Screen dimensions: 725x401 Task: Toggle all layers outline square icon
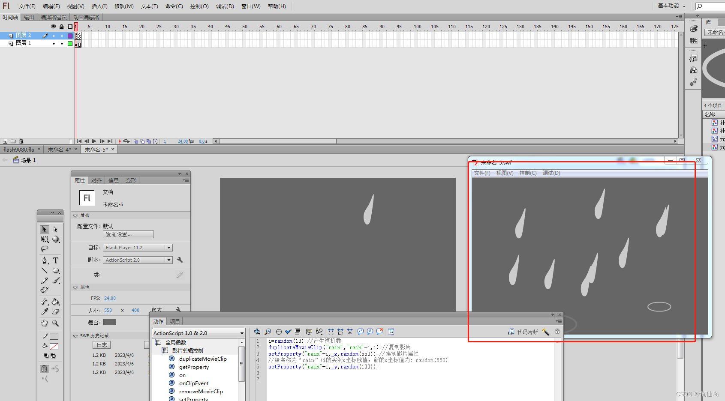click(x=70, y=27)
